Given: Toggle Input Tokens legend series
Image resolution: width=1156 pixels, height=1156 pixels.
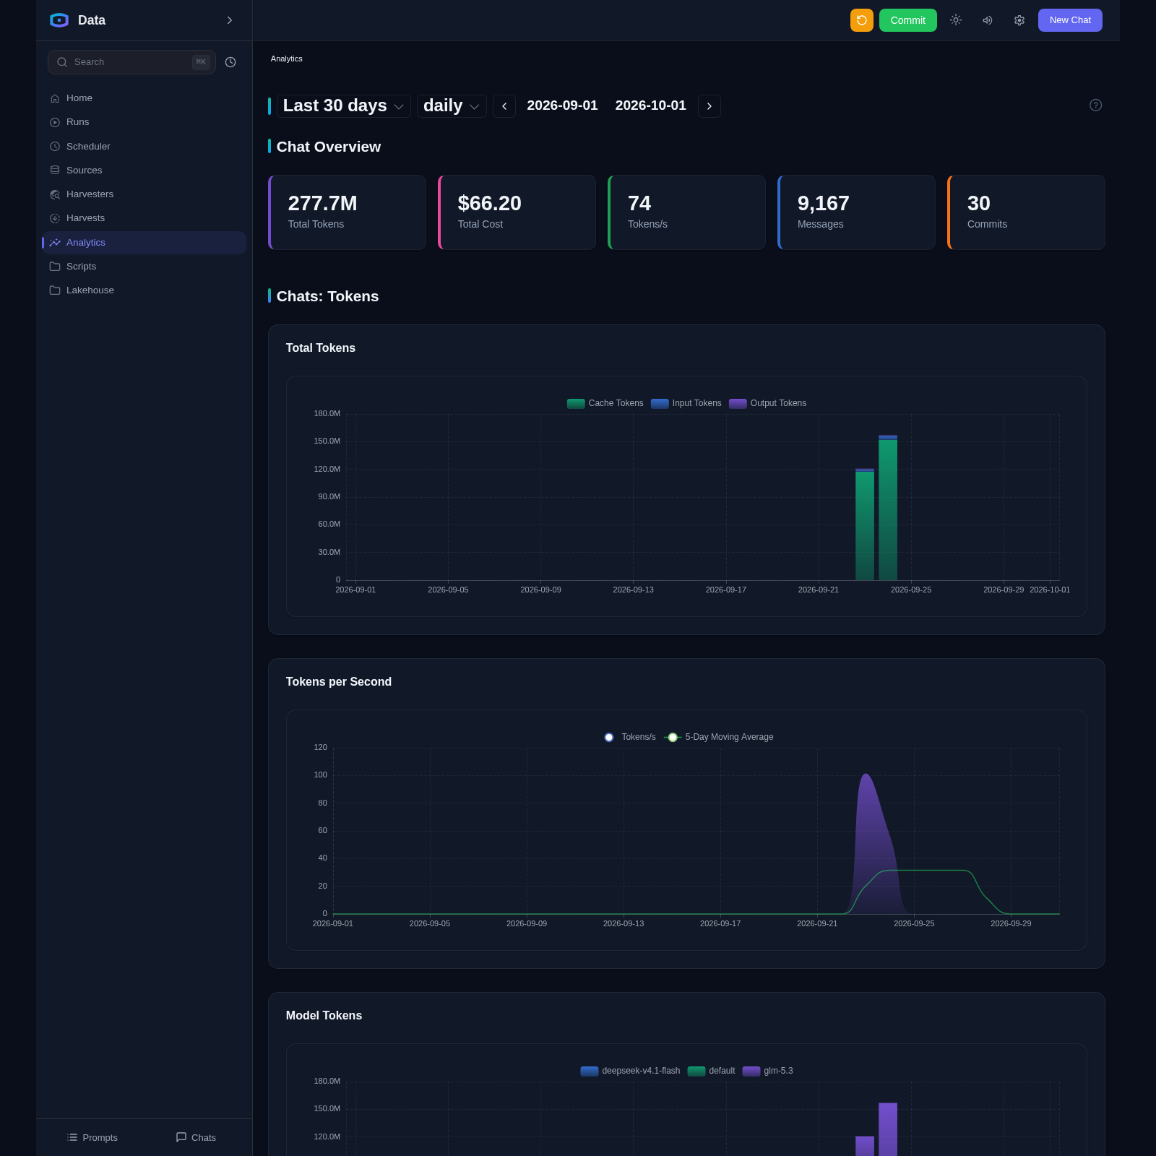Looking at the screenshot, I should click(x=686, y=403).
